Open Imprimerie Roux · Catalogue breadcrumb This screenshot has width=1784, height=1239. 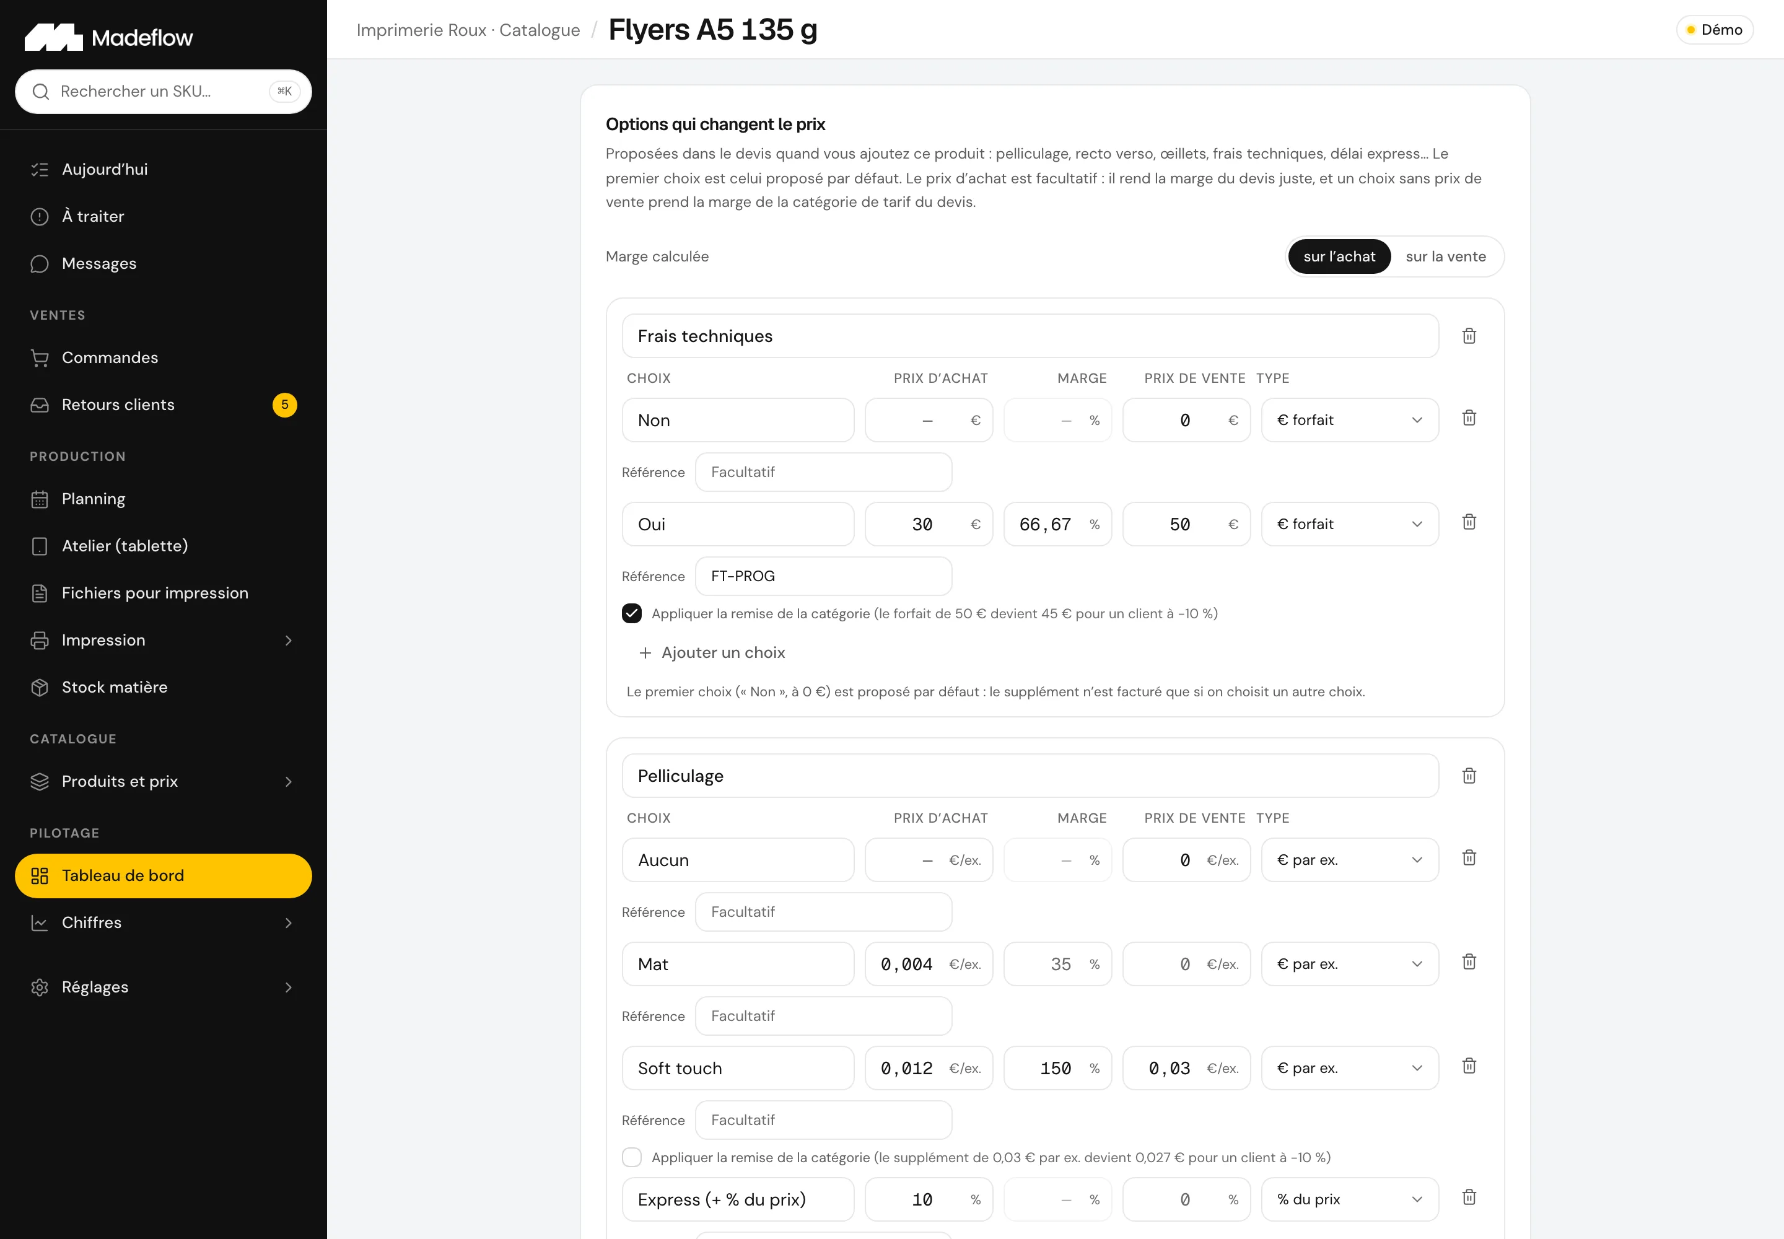(x=468, y=30)
